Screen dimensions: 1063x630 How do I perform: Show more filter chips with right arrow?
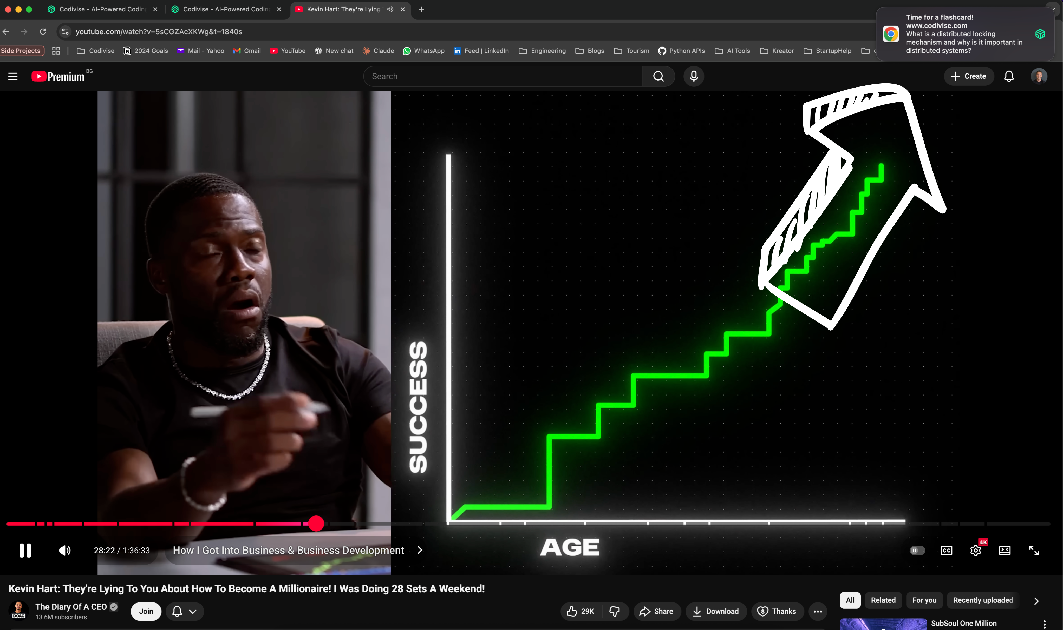coord(1036,601)
